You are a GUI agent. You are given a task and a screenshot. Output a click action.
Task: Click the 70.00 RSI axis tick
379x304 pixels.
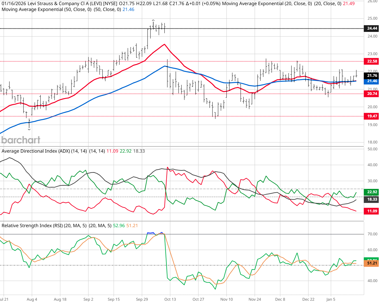coord(372,234)
